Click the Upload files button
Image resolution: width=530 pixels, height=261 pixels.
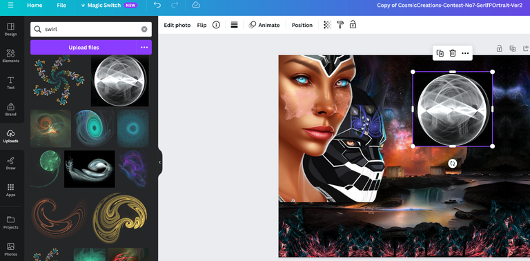coord(84,48)
